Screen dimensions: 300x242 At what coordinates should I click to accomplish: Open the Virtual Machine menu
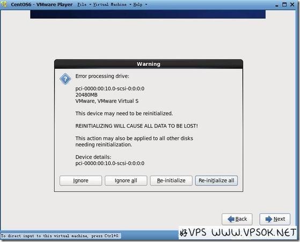(110, 4)
